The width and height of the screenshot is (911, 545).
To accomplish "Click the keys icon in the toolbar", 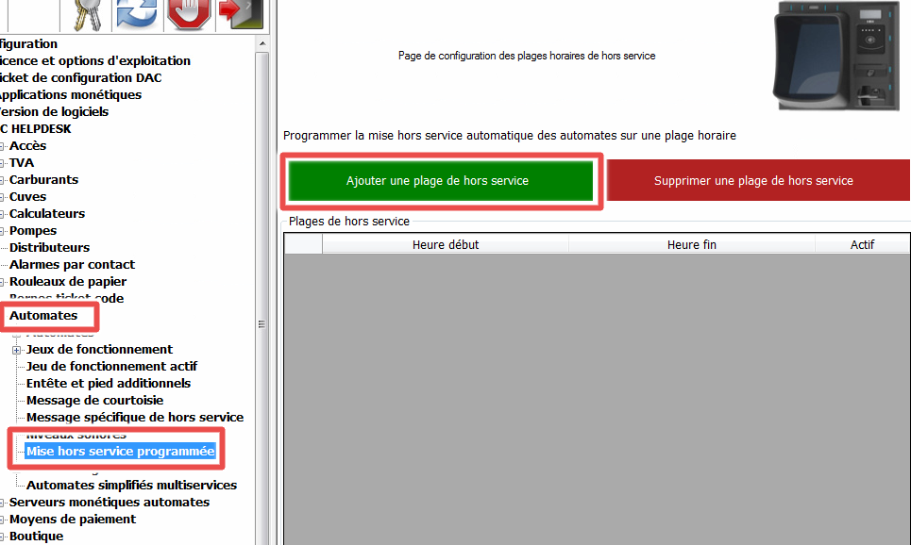I will click(89, 14).
